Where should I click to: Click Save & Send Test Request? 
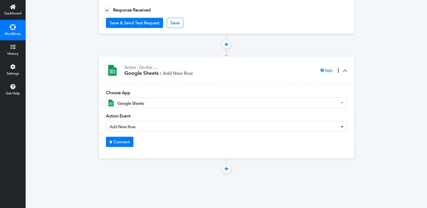point(134,23)
